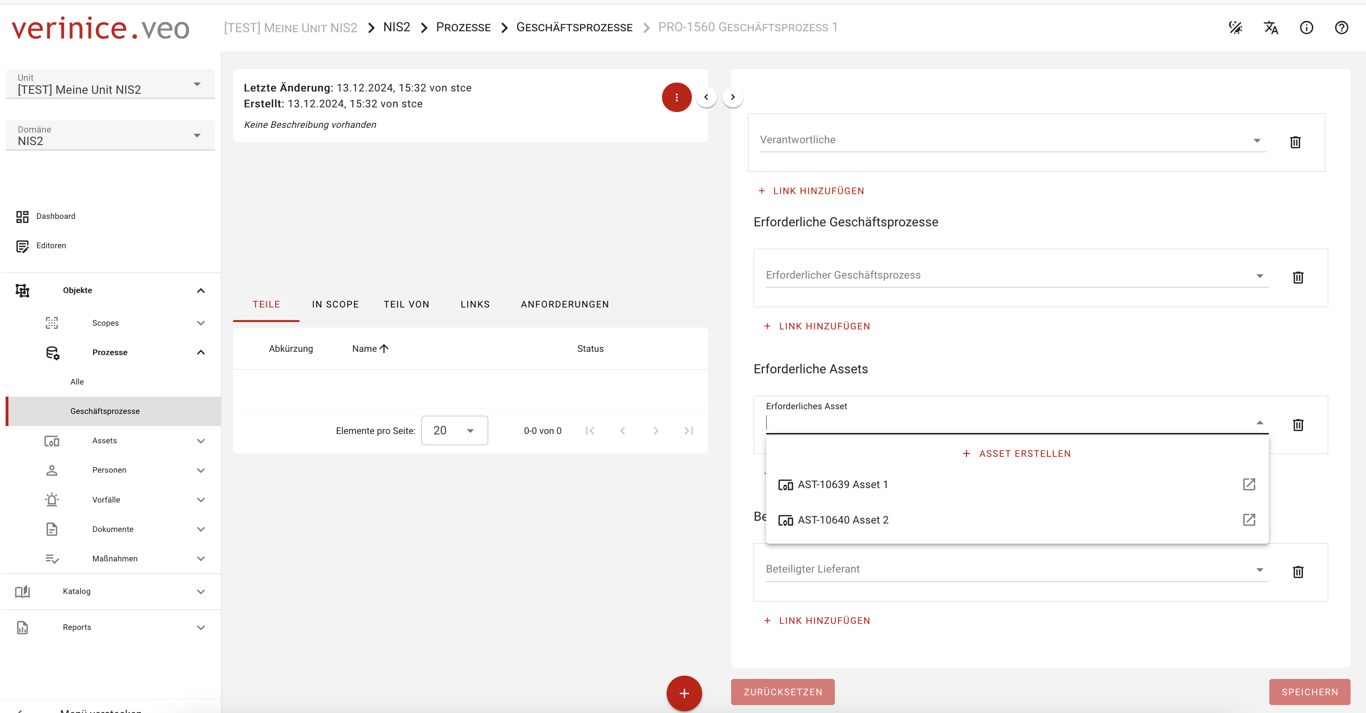Collapse the Objekte sidebar section
Viewport: 1366px width, 713px height.
pos(200,290)
